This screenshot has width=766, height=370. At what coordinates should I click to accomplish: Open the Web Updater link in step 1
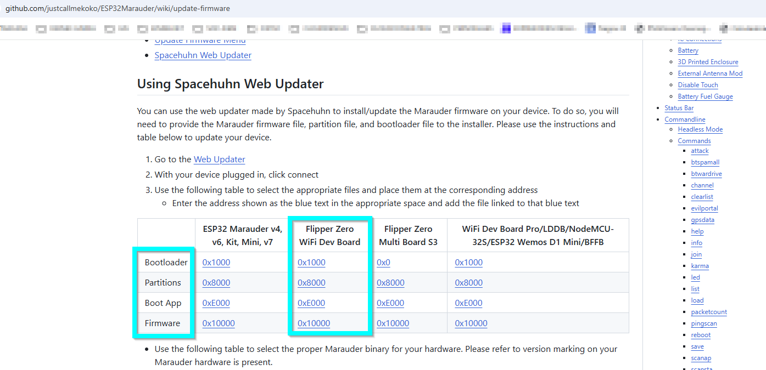pos(219,160)
